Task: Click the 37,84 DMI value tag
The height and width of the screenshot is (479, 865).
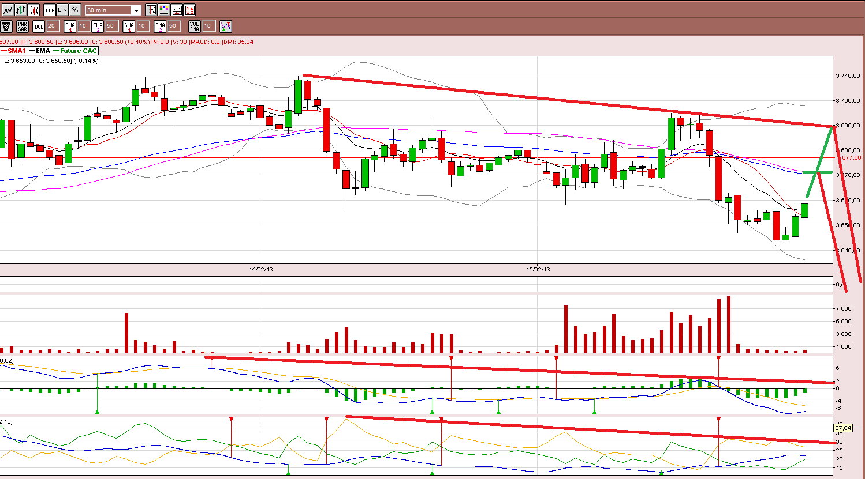Action: pyautogui.click(x=843, y=428)
